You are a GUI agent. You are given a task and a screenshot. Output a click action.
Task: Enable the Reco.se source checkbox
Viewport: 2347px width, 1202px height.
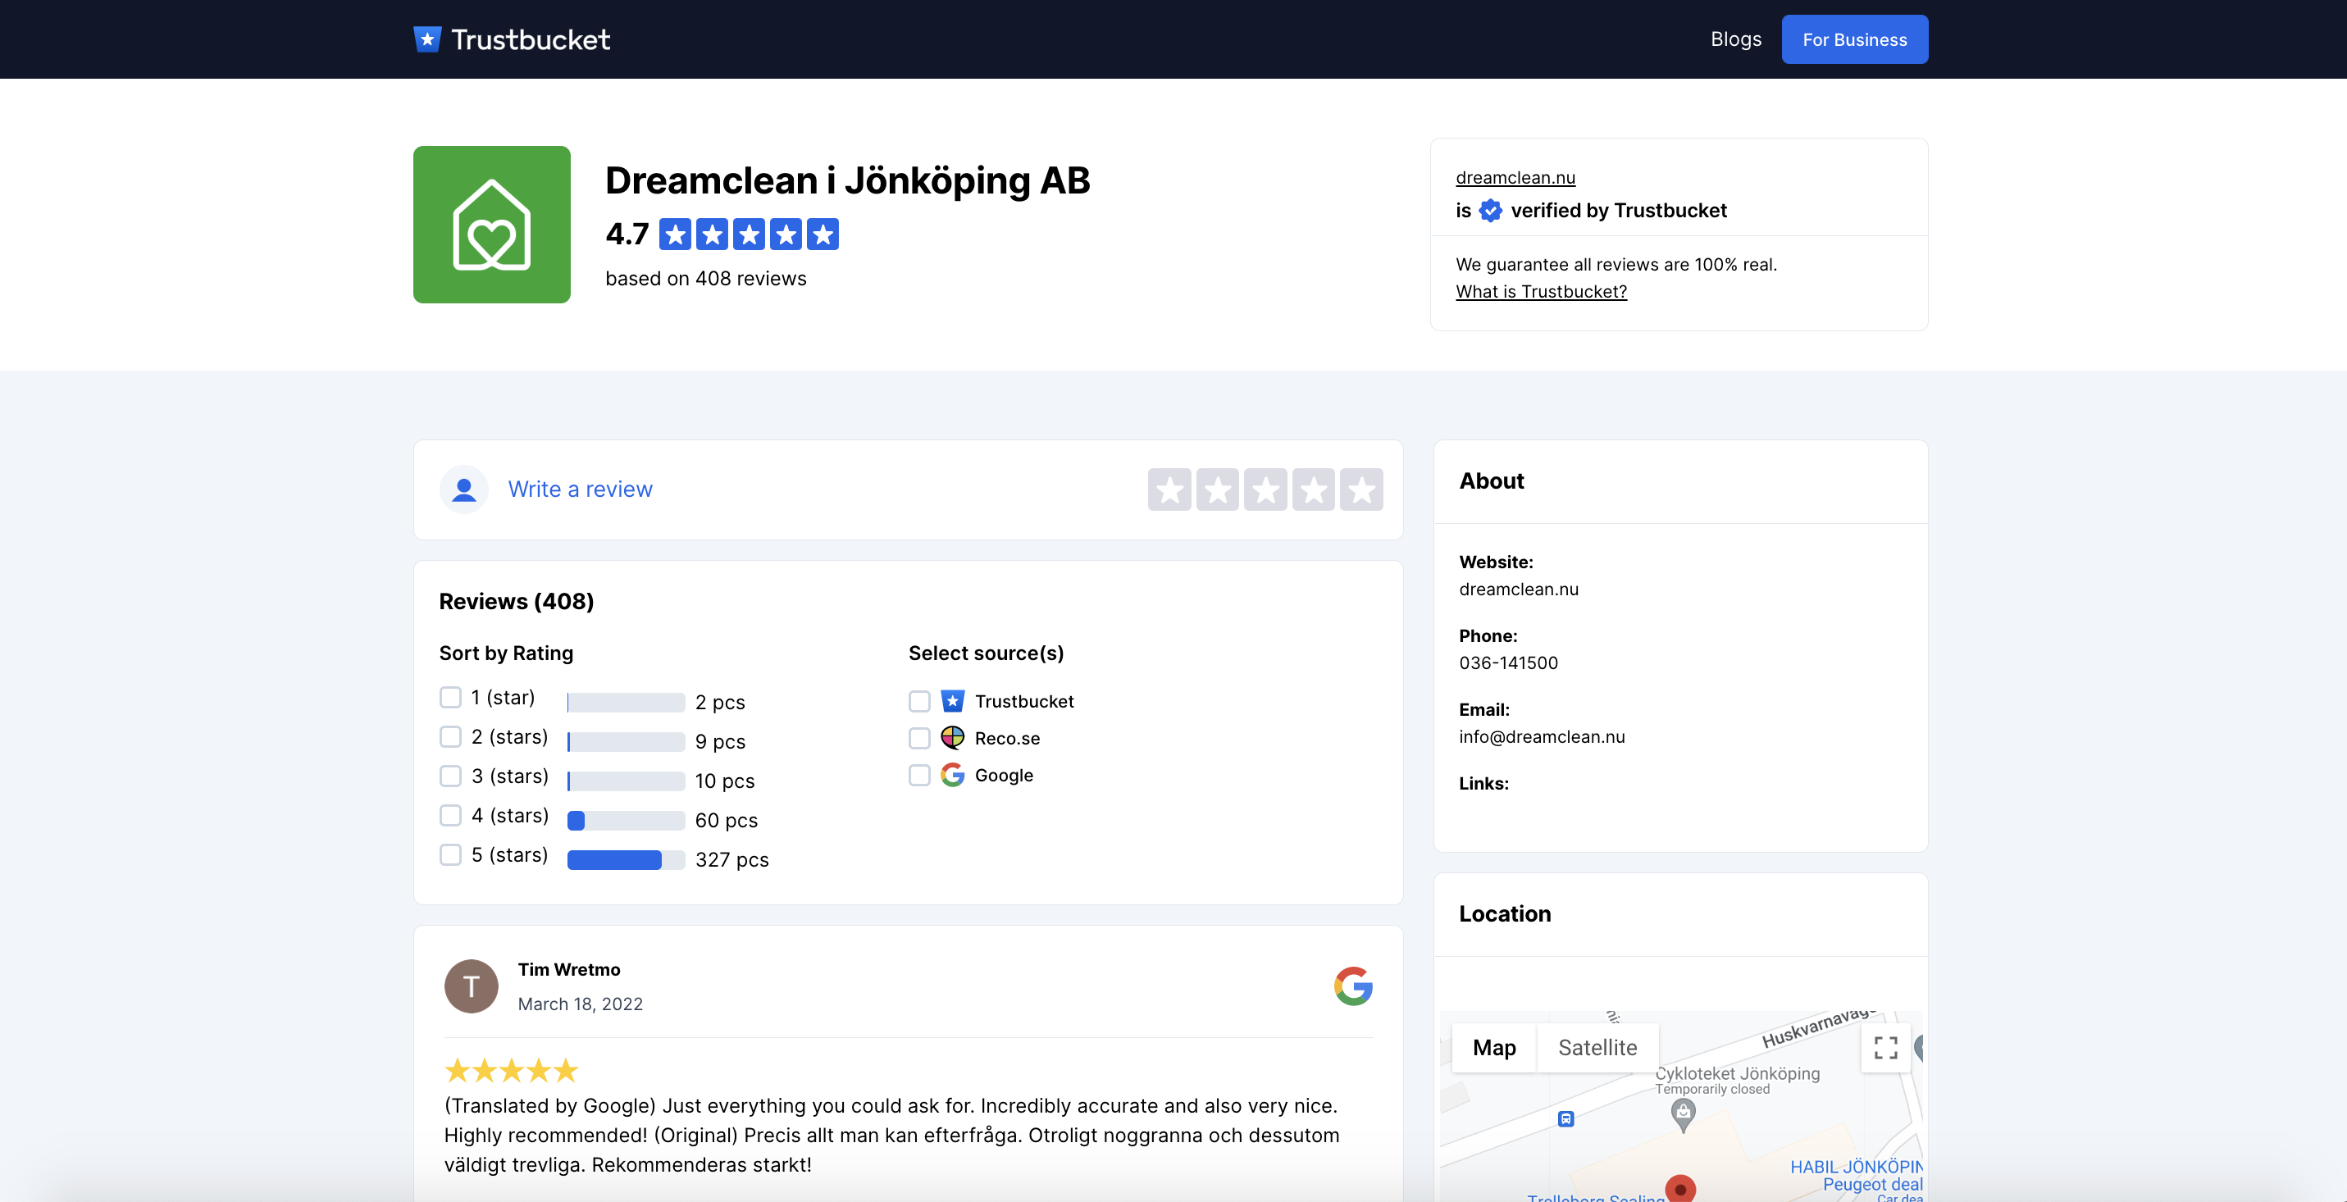(x=920, y=738)
